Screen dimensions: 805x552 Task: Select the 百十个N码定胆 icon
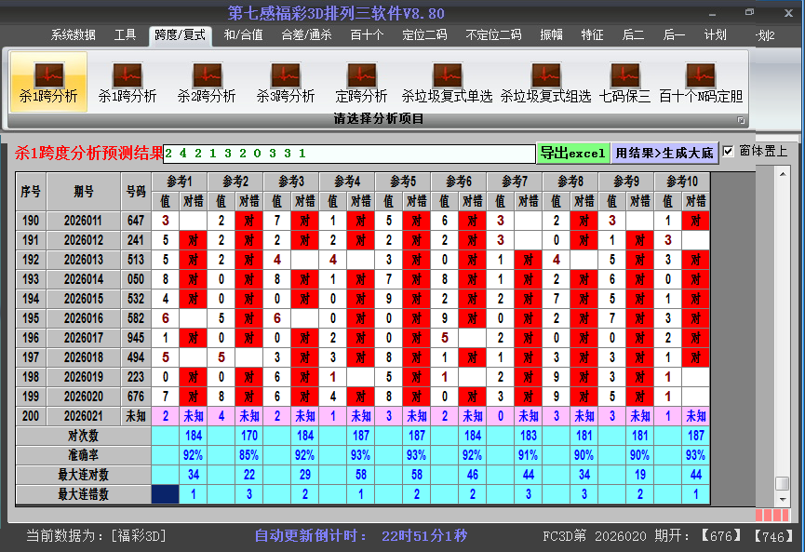(x=701, y=82)
